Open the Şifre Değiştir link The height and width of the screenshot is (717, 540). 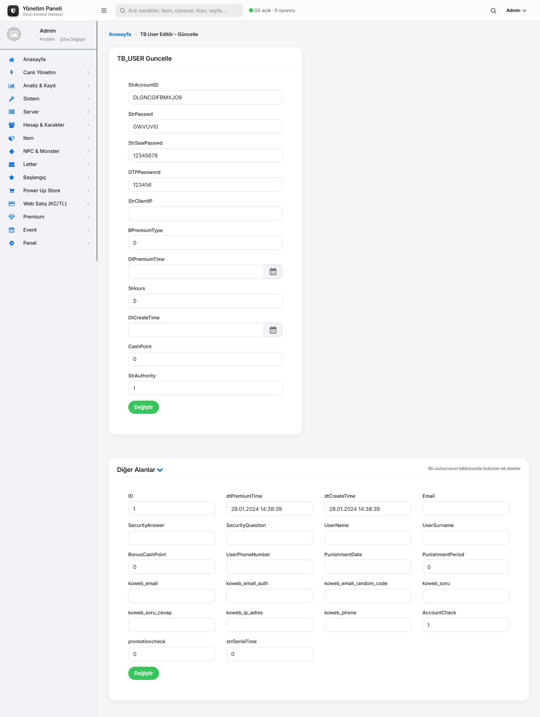click(x=73, y=39)
